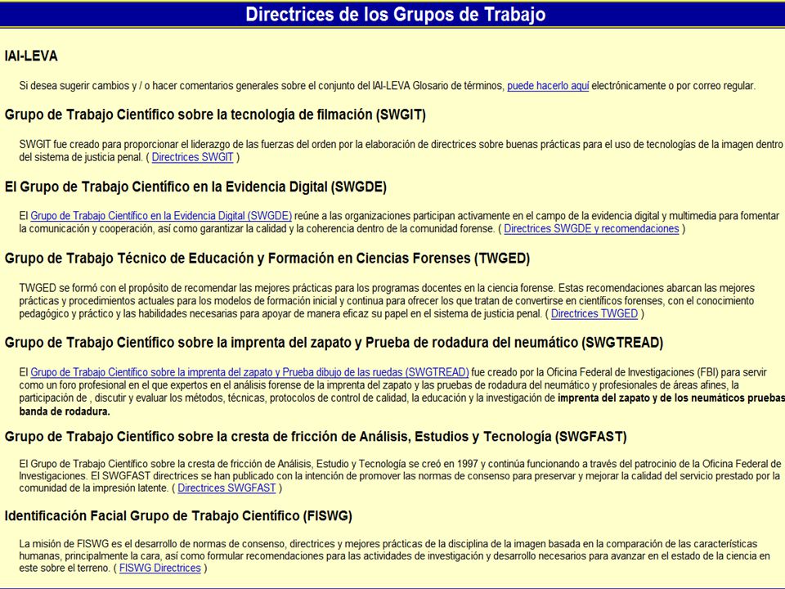
Task: Open the Directrices SWGIT link
Action: (x=192, y=157)
